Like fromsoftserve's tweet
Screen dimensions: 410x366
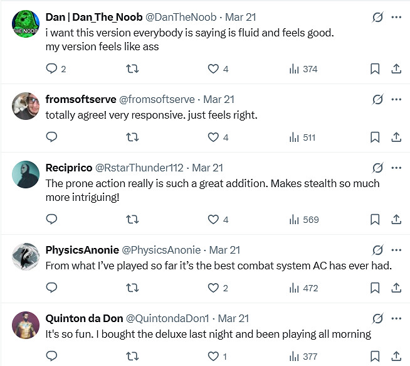pos(213,137)
